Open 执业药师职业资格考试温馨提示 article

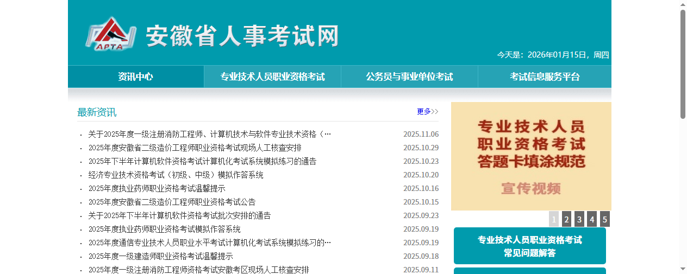pyautogui.click(x=157, y=189)
